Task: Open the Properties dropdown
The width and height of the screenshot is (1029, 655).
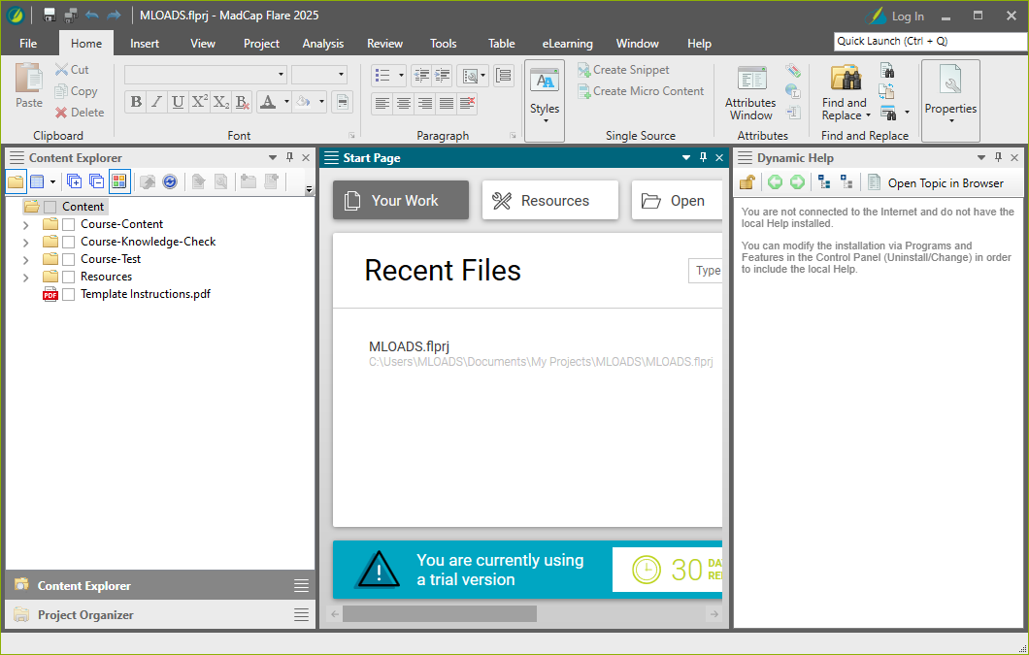Action: (951, 100)
